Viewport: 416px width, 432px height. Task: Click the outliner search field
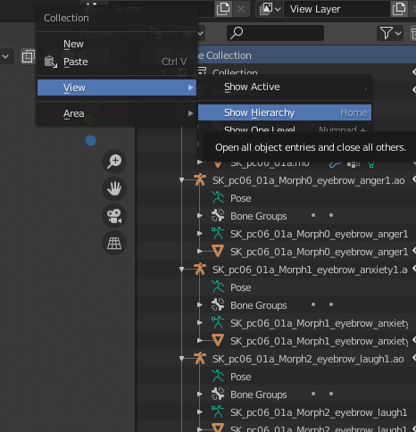pos(275,33)
